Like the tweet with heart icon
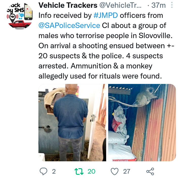Screen dimensions: 182x179 [115, 171]
